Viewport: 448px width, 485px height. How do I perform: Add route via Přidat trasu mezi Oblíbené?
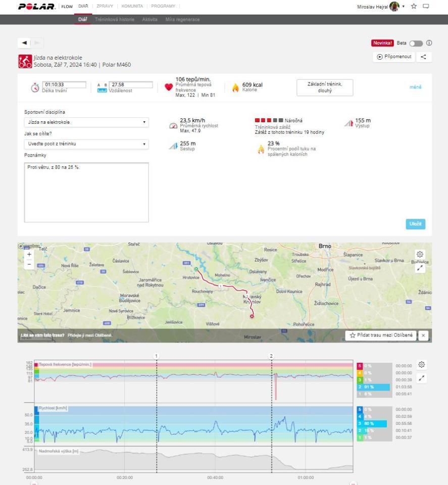click(381, 335)
